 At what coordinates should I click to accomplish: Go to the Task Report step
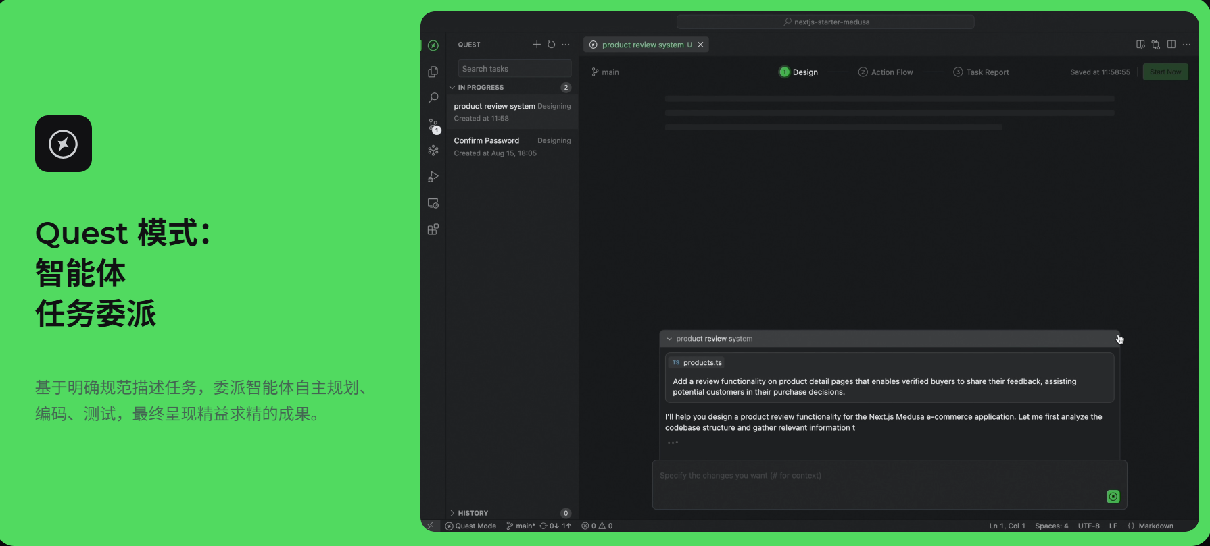pos(982,72)
